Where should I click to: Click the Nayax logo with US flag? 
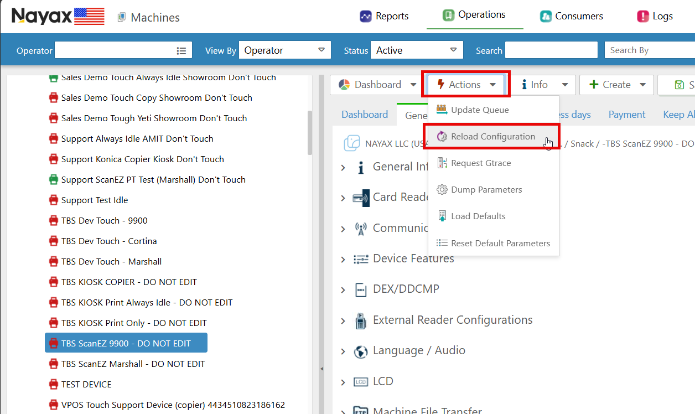pos(58,16)
